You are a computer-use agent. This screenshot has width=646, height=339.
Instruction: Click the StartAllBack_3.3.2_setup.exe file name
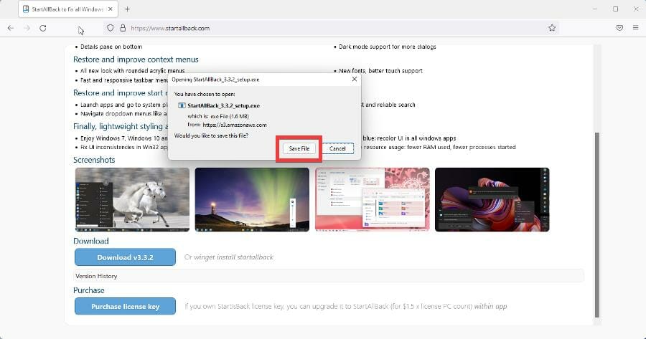(224, 106)
